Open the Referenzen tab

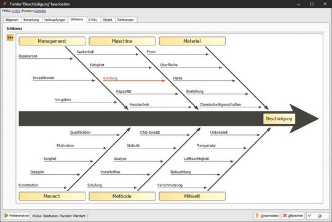(x=125, y=20)
